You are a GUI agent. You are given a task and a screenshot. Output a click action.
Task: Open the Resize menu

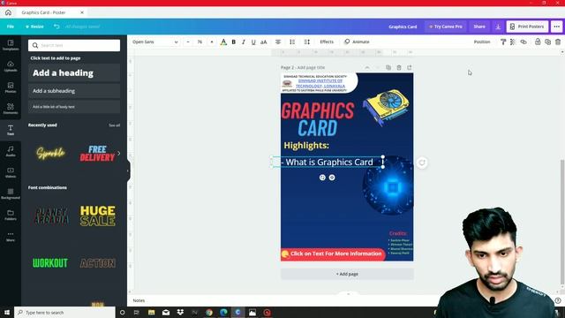click(x=34, y=26)
